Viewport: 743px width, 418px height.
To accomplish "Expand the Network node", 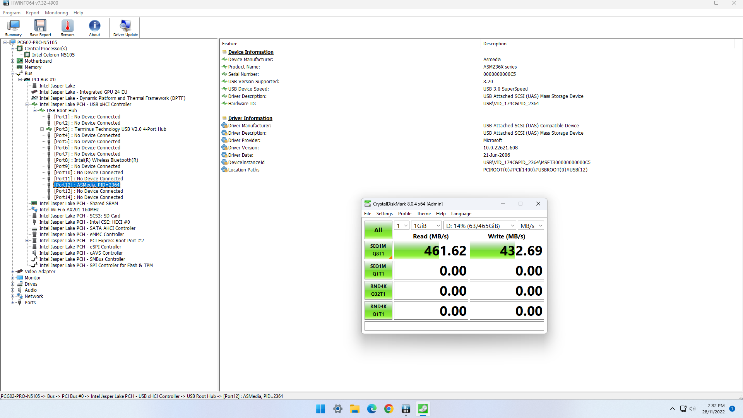I will [13, 296].
